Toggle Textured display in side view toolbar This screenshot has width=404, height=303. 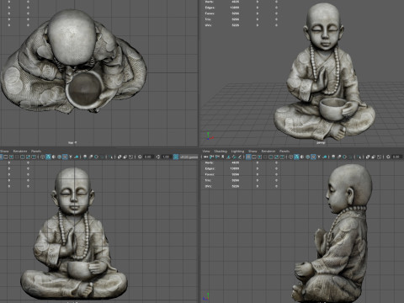tap(313, 157)
